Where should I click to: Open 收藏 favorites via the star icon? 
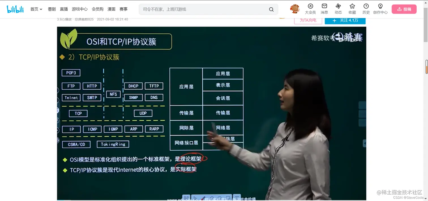click(x=352, y=8)
